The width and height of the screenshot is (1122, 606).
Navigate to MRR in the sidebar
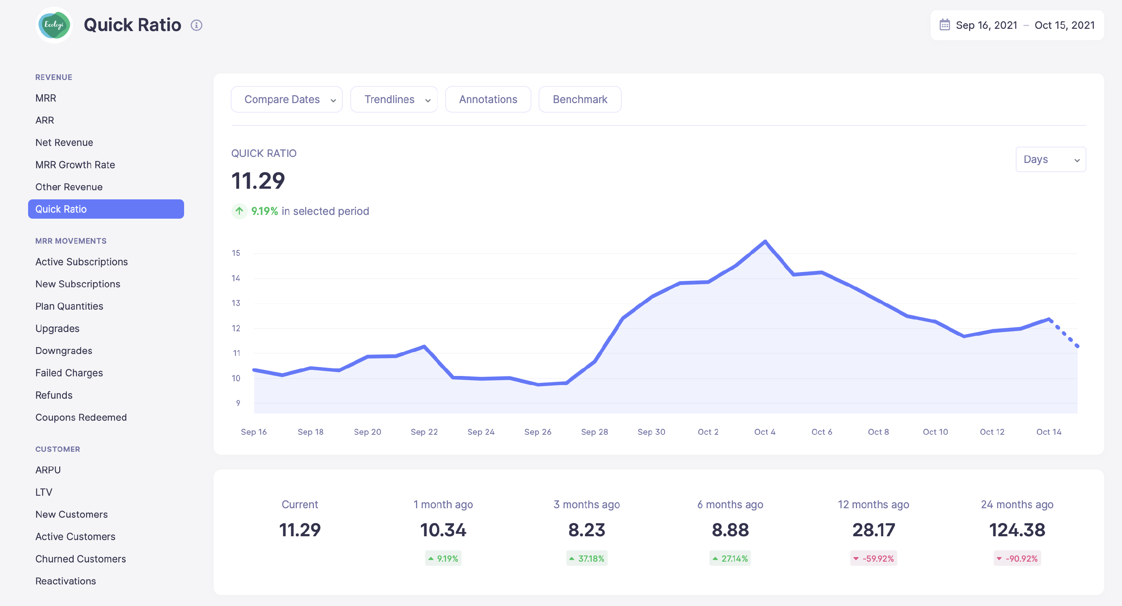click(x=45, y=98)
